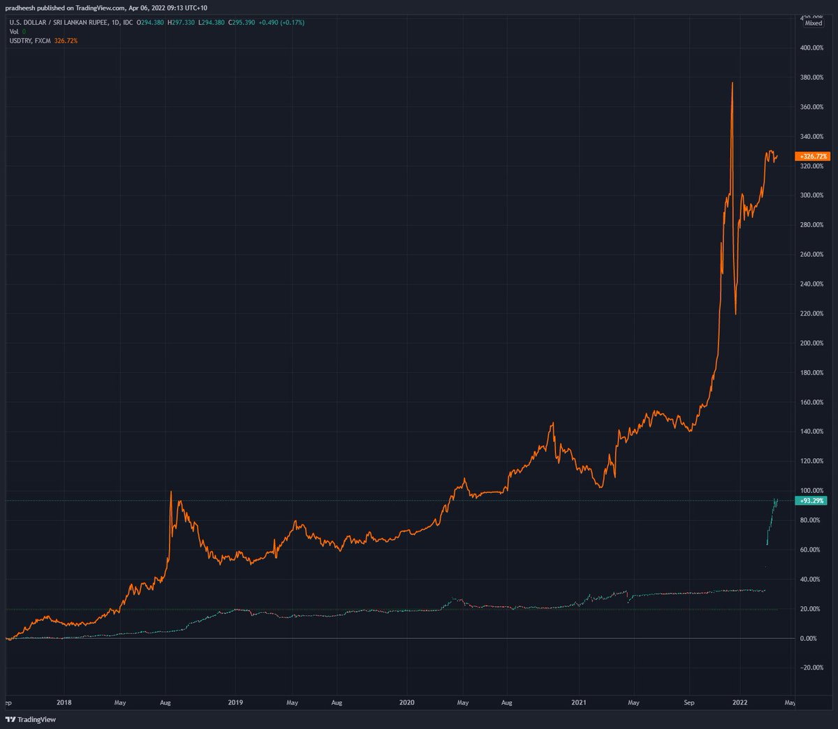Click the 400.00% price axis label
838x729 pixels.
(812, 47)
